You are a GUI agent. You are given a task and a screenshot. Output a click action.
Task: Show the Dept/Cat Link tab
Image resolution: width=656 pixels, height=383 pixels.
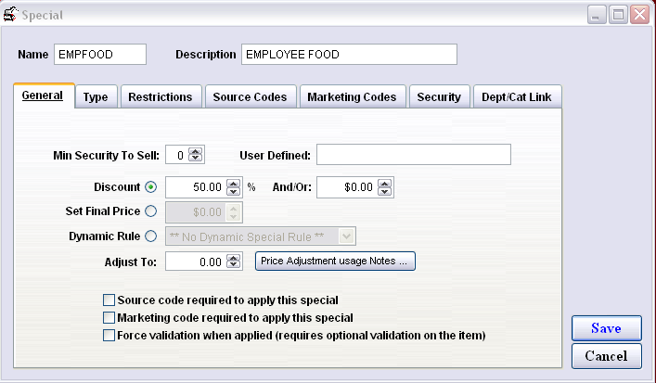(517, 97)
